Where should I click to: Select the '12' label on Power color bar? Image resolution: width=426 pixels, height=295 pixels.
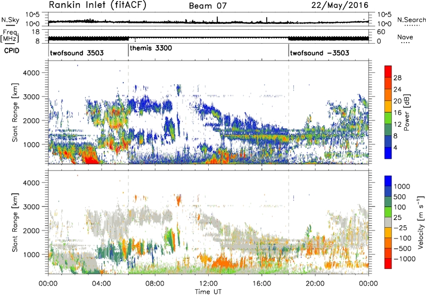pyautogui.click(x=397, y=125)
